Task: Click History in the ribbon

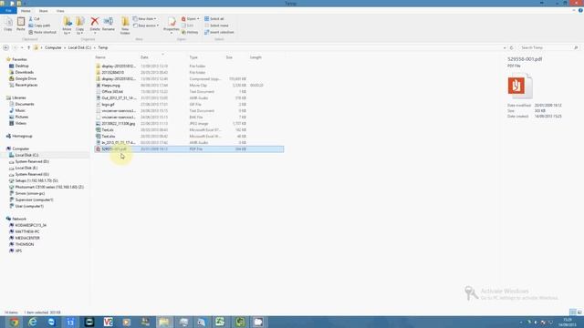Action: 190,32
